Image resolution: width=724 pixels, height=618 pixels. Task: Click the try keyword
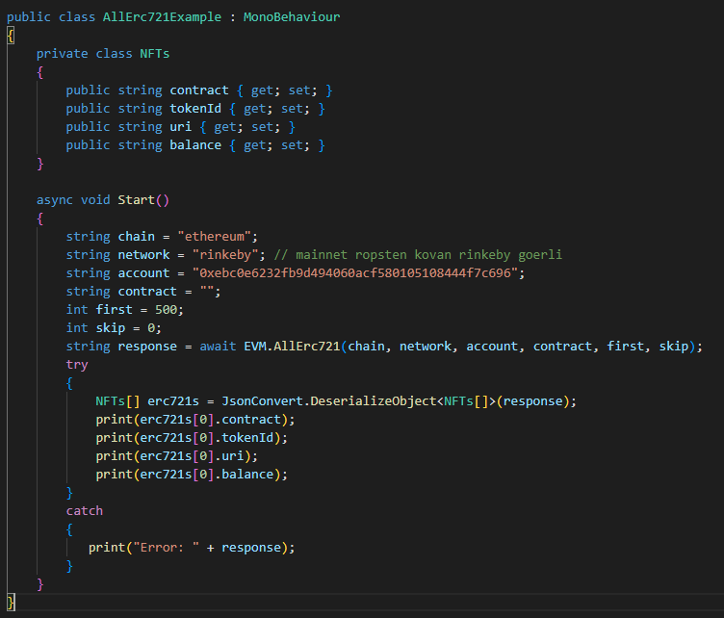coord(77,365)
